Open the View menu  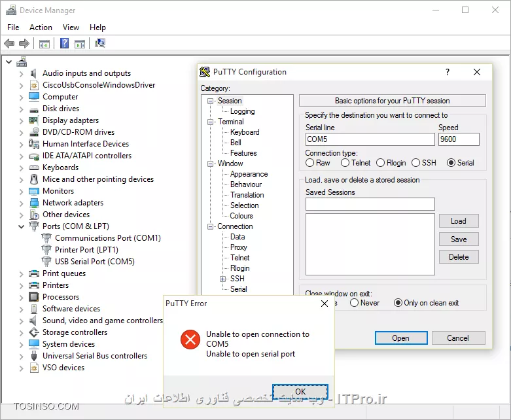(x=71, y=27)
